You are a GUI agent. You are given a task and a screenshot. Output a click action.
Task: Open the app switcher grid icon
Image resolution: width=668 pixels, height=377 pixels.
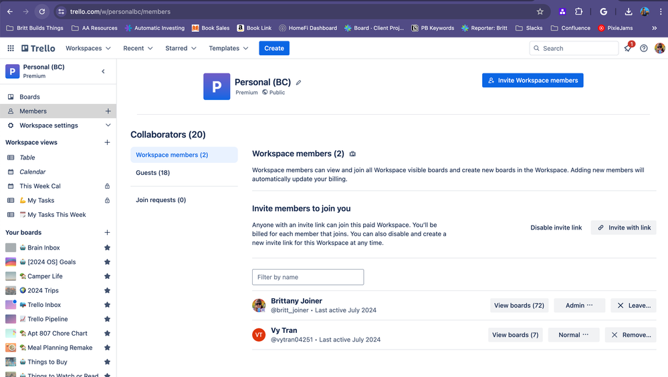pos(11,49)
